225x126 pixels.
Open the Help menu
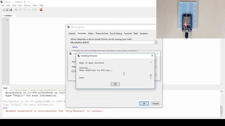tap(41, 5)
